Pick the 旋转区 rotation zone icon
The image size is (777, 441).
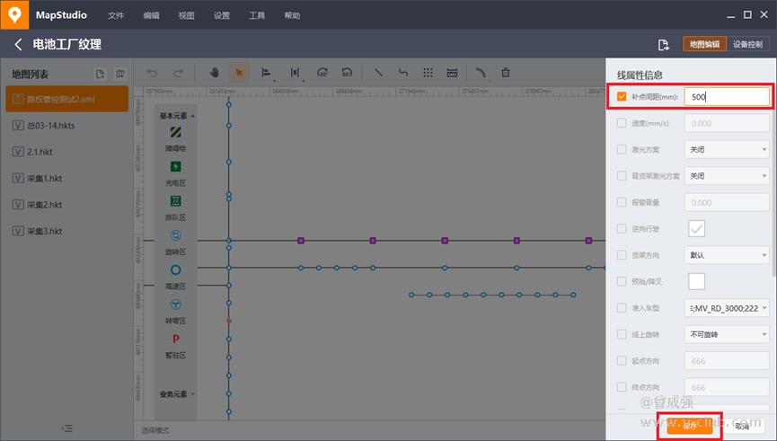pos(175,235)
